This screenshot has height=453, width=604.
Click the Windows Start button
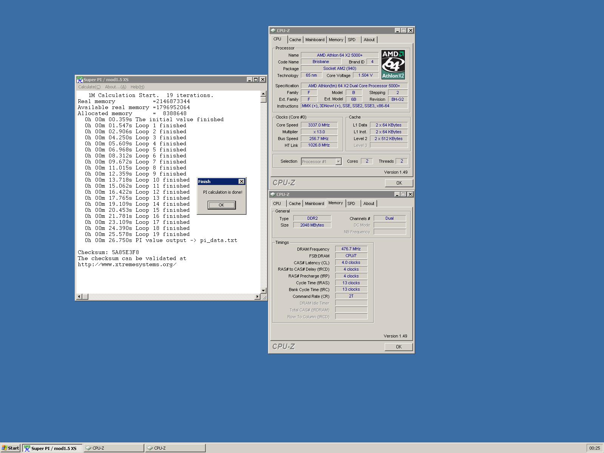(x=11, y=448)
